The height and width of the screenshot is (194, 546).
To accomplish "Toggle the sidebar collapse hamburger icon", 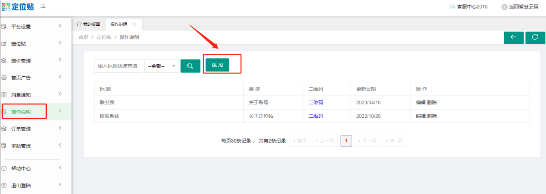I will tap(43, 6).
